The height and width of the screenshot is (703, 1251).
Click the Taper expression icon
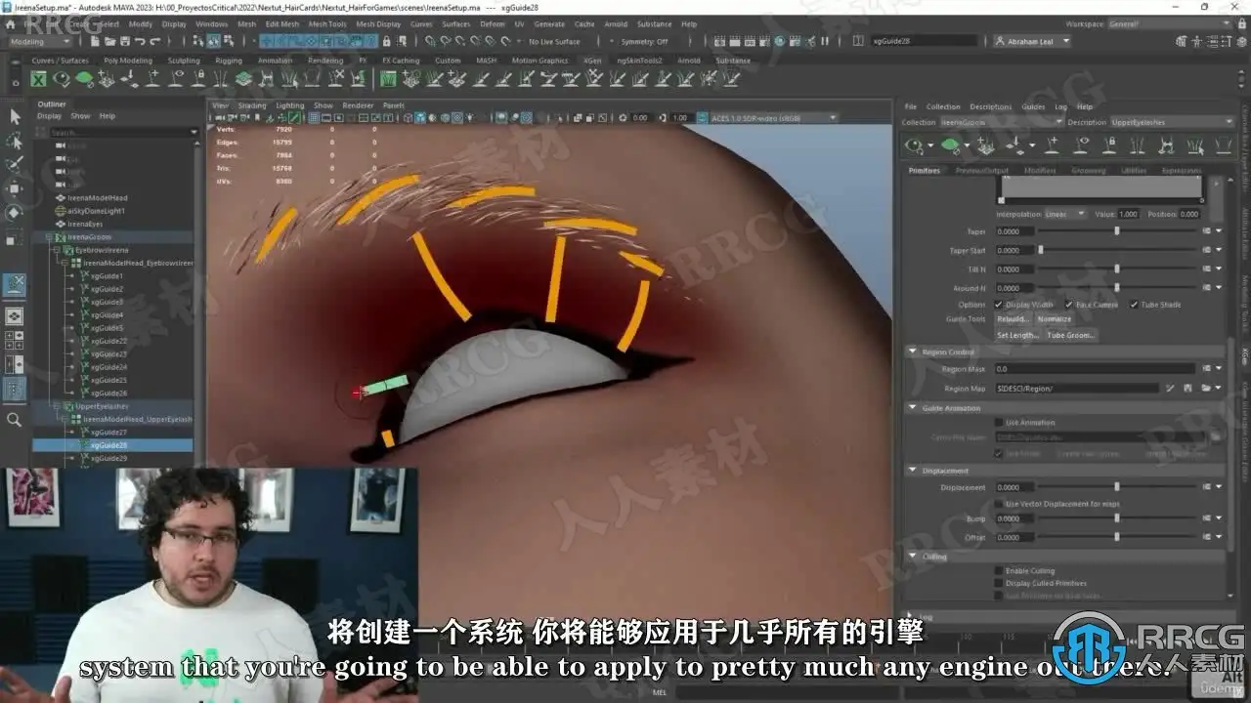(1207, 231)
